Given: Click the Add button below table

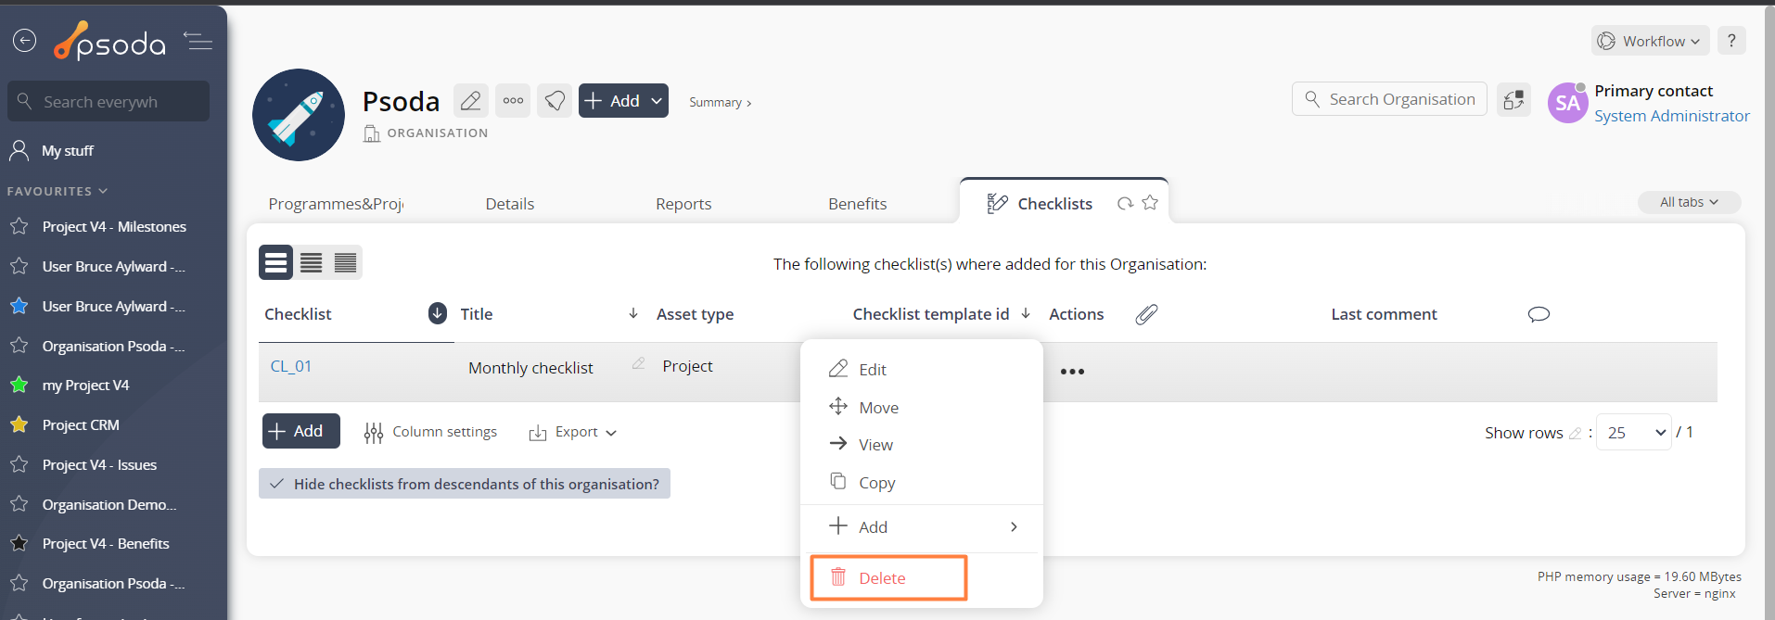Looking at the screenshot, I should 300,431.
